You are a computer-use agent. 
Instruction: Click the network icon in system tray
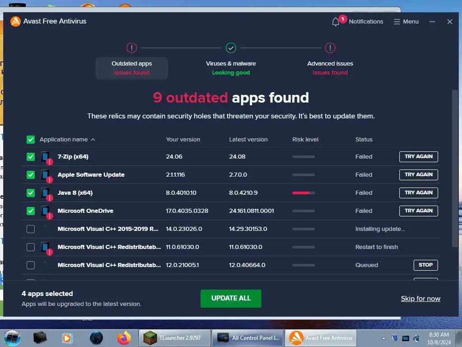pos(416,338)
